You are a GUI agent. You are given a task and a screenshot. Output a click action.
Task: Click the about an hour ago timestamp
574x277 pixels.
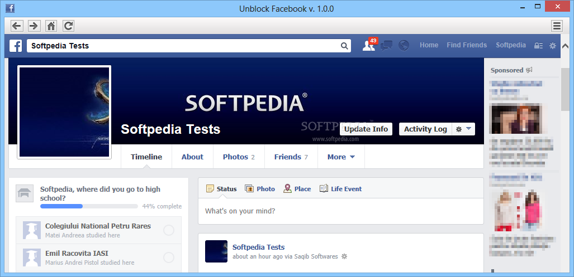point(257,256)
